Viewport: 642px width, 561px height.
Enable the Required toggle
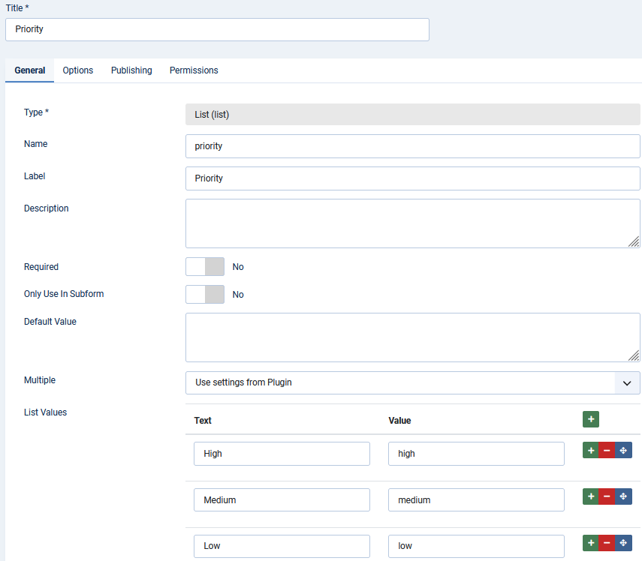click(x=204, y=266)
